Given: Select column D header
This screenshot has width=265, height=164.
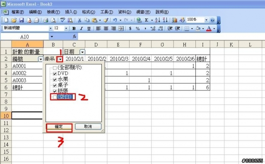Looking at the screenshot, I should coord(96,45).
